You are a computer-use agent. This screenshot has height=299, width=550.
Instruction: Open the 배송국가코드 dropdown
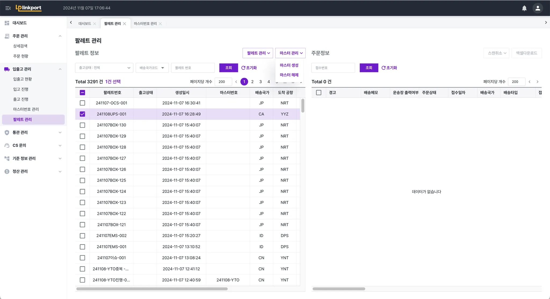152,68
